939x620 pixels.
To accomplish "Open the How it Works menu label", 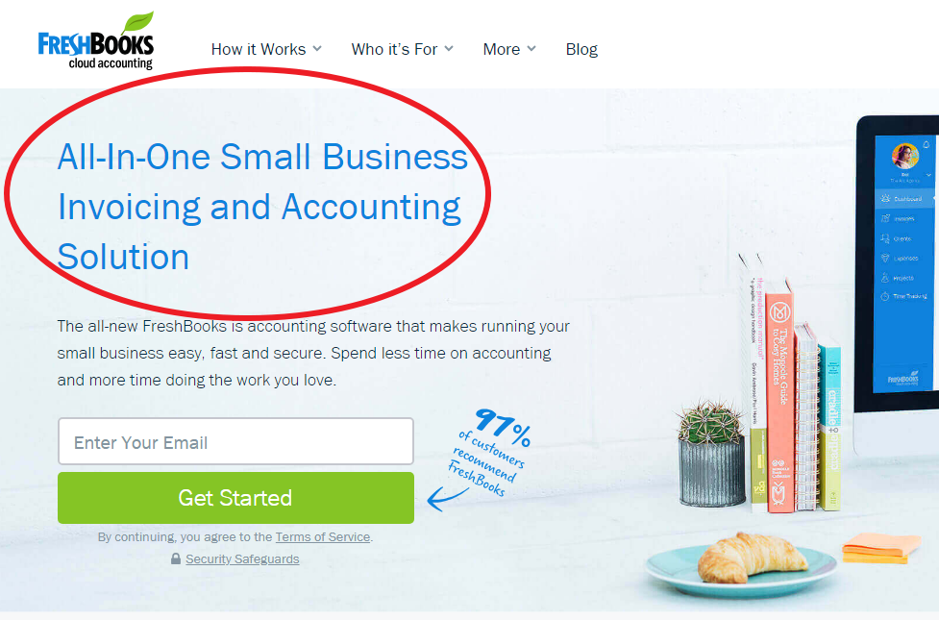I will tap(259, 49).
